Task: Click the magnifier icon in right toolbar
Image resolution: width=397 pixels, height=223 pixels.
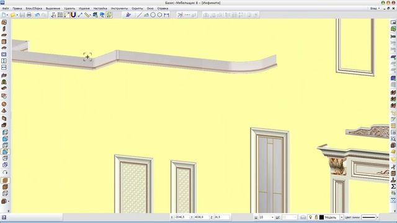Action: pos(393,139)
